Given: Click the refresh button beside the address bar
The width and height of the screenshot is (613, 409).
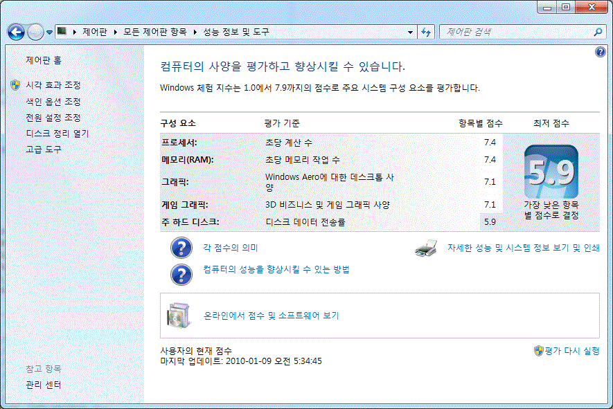Looking at the screenshot, I should (x=426, y=32).
